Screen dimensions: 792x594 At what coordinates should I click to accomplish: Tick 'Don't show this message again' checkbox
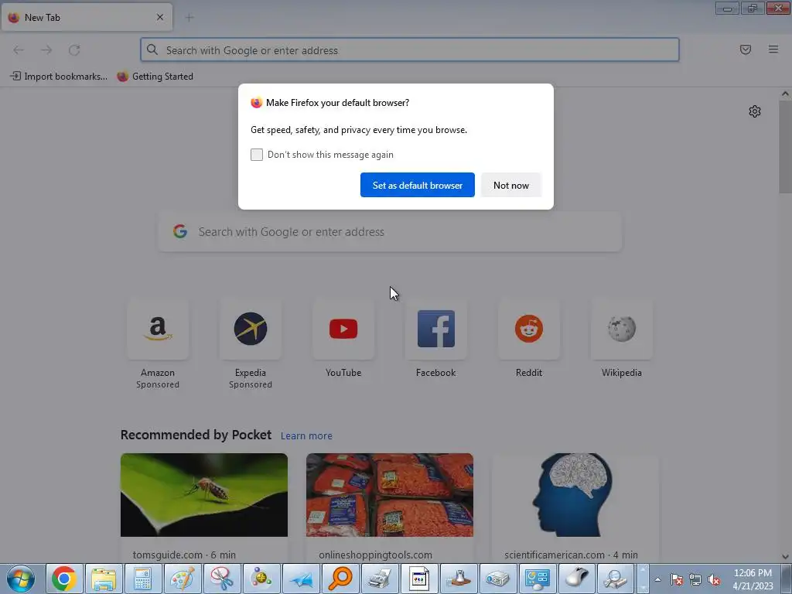pos(257,155)
